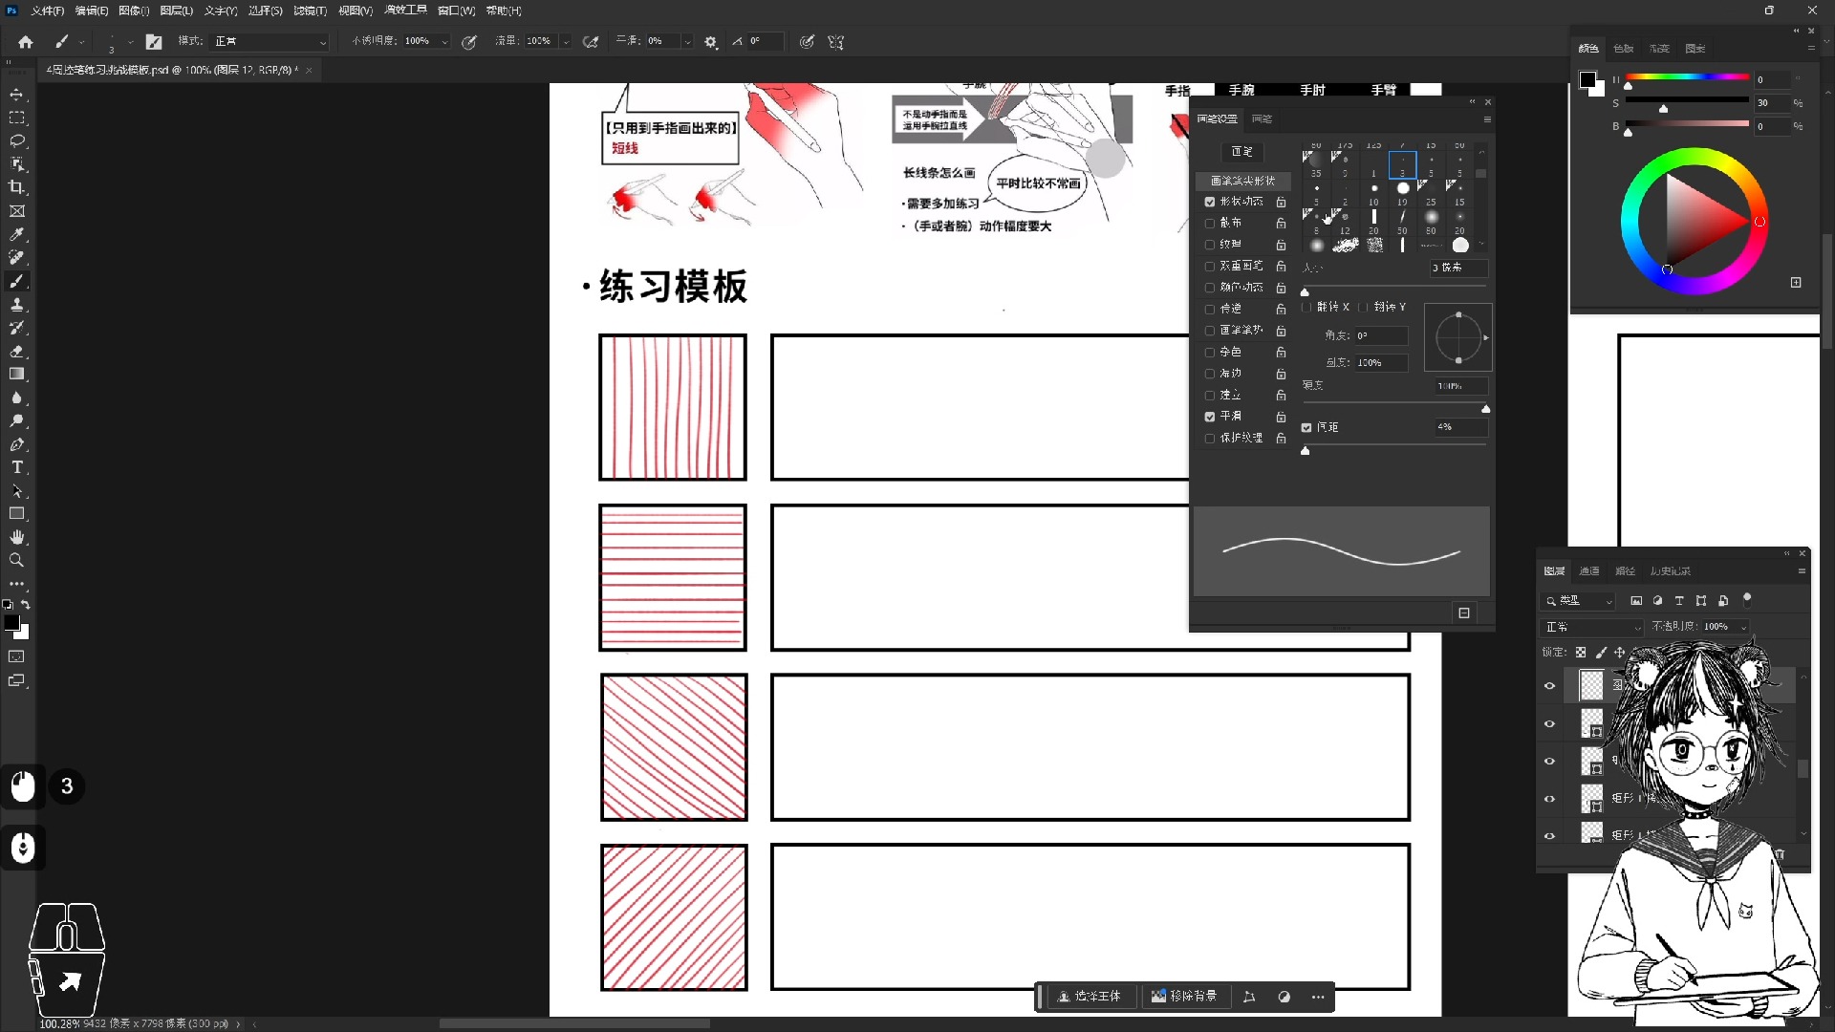1835x1032 pixels.
Task: Enable the 散布 (Scattering) checkbox
Action: [x=1210, y=223]
